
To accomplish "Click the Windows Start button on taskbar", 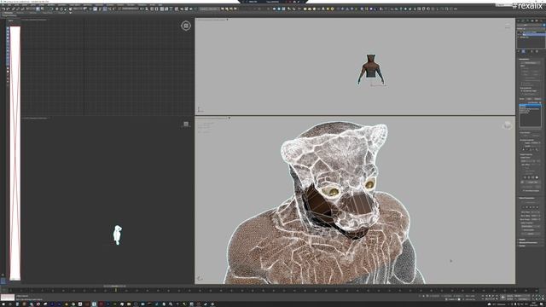I will tap(3, 304).
